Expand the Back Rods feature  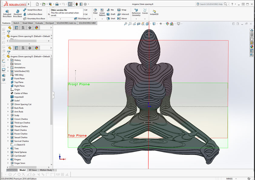coord(8,108)
